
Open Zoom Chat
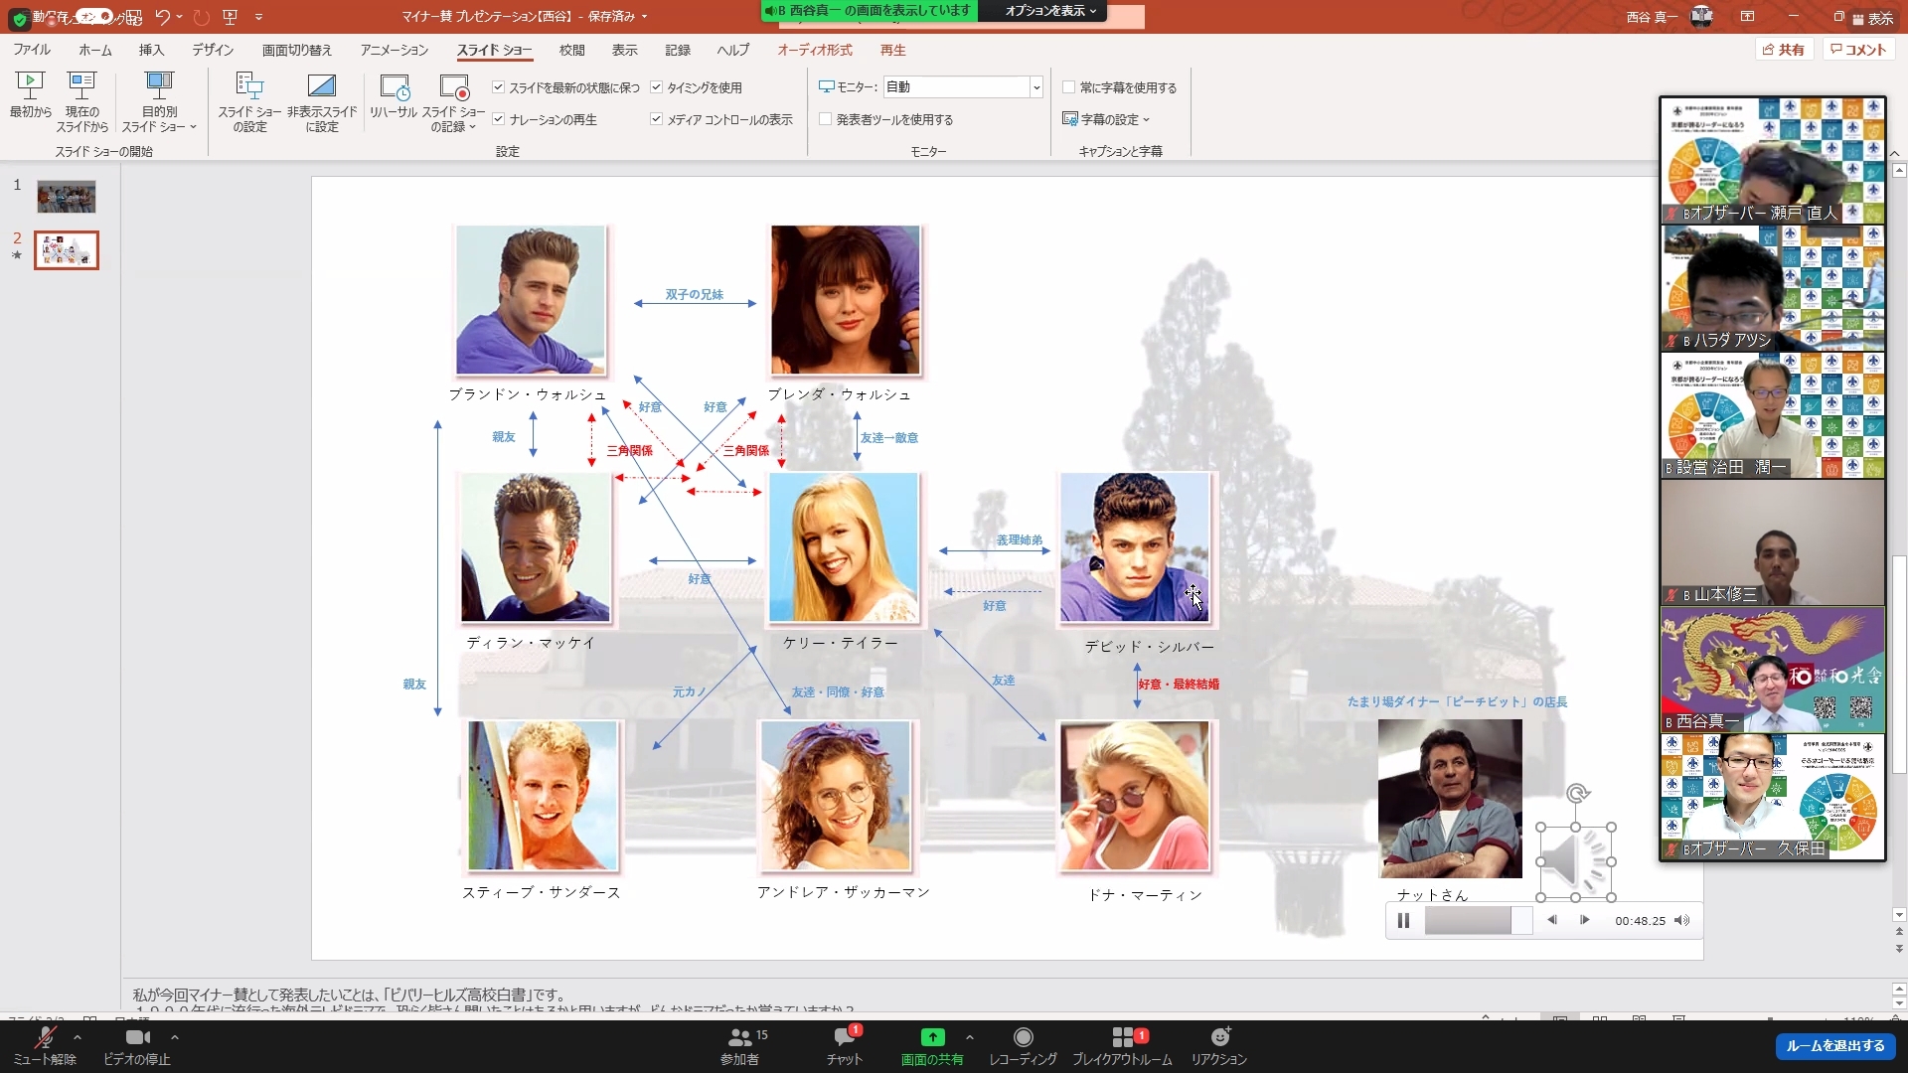coord(845,1046)
